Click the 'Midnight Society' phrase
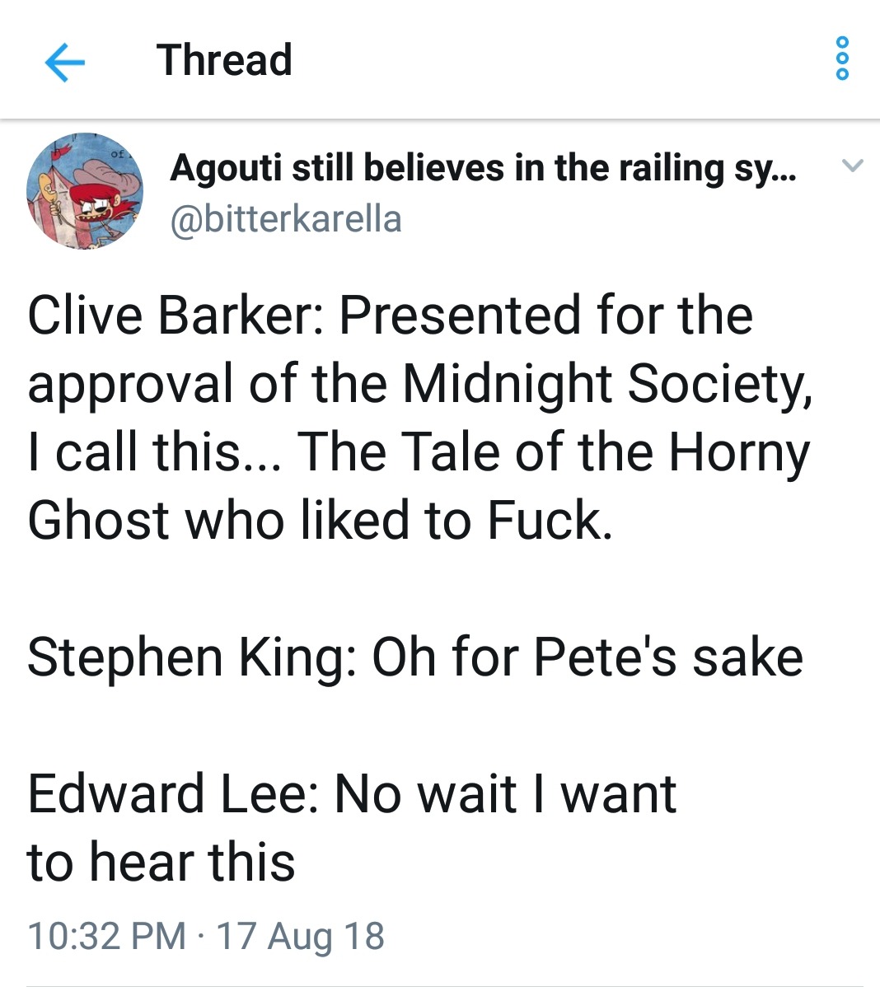Image resolution: width=880 pixels, height=996 pixels. click(606, 384)
